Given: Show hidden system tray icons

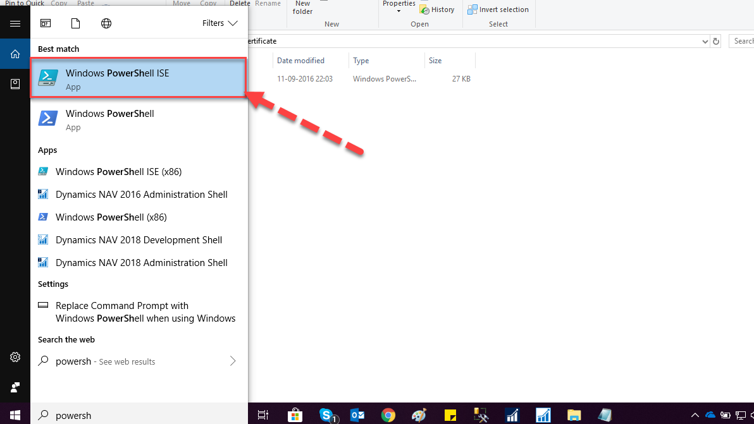Looking at the screenshot, I should click(x=695, y=415).
